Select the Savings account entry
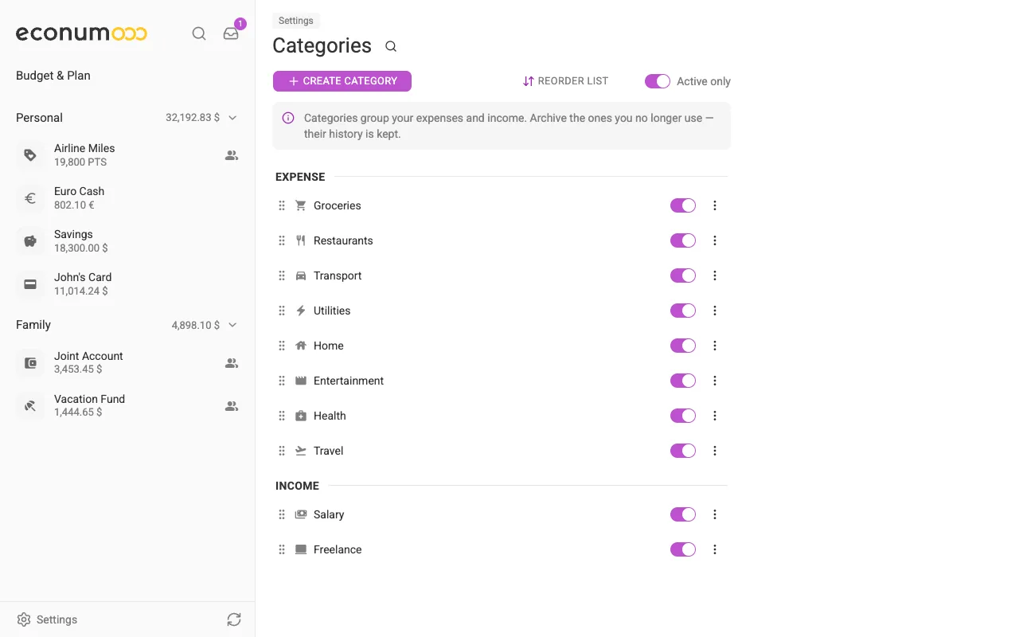Image resolution: width=1019 pixels, height=637 pixels. pyautogui.click(x=127, y=241)
